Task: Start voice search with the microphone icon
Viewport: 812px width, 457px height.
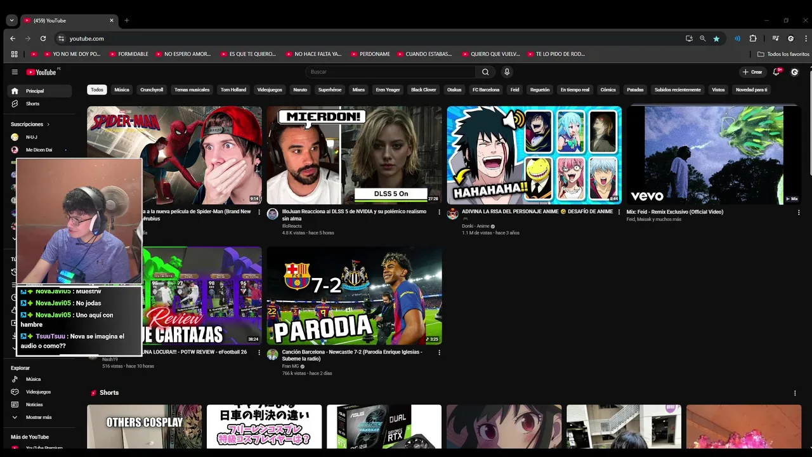Action: (507, 72)
